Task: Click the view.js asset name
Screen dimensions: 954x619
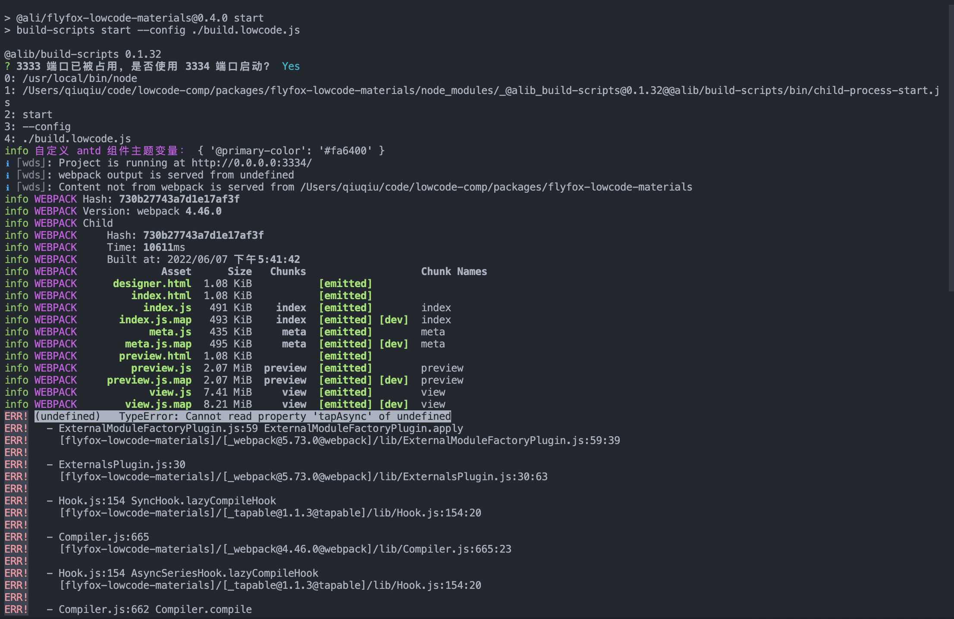Action: pos(170,392)
